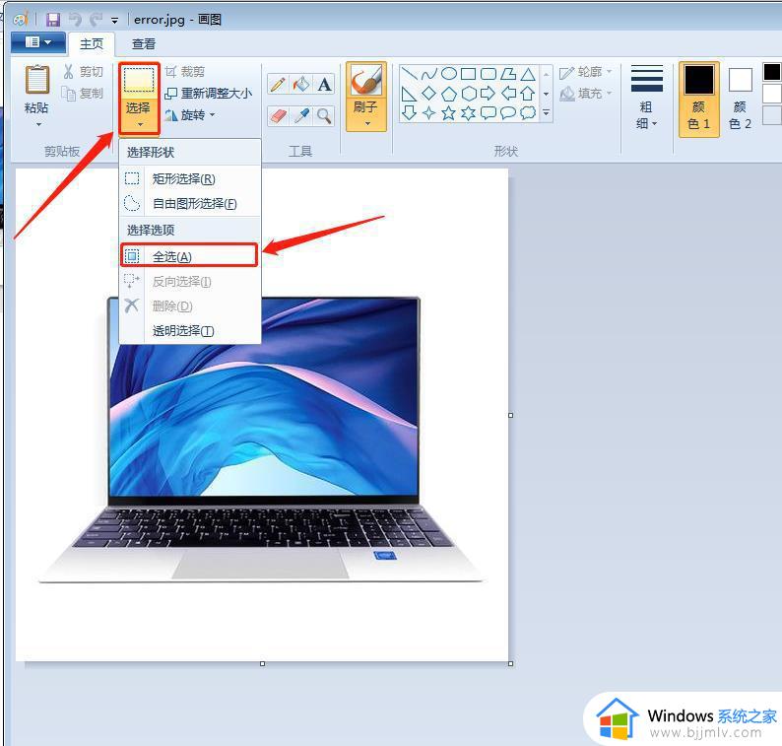Click the Save icon in title bar
782x746 pixels.
point(53,19)
